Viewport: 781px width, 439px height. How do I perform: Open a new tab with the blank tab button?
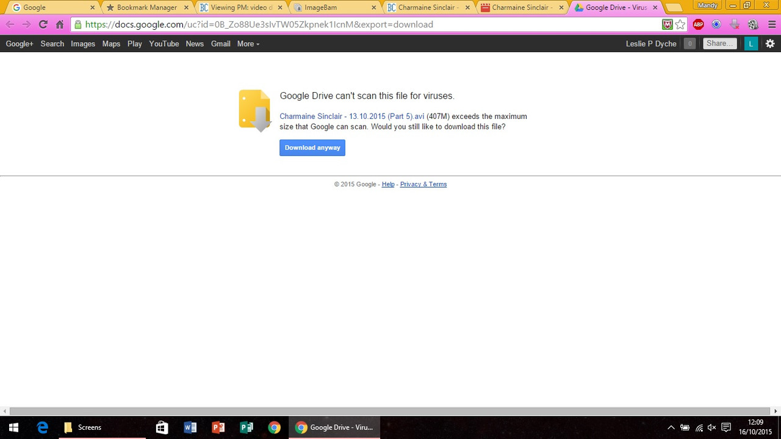pos(674,8)
